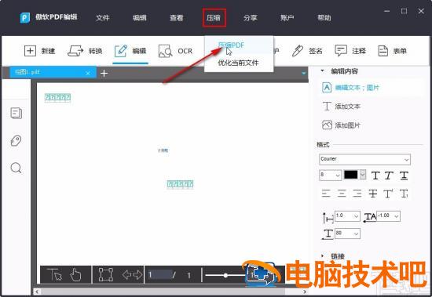432x297 pixels.
Task: Add a new document tab
Action: tap(104, 73)
